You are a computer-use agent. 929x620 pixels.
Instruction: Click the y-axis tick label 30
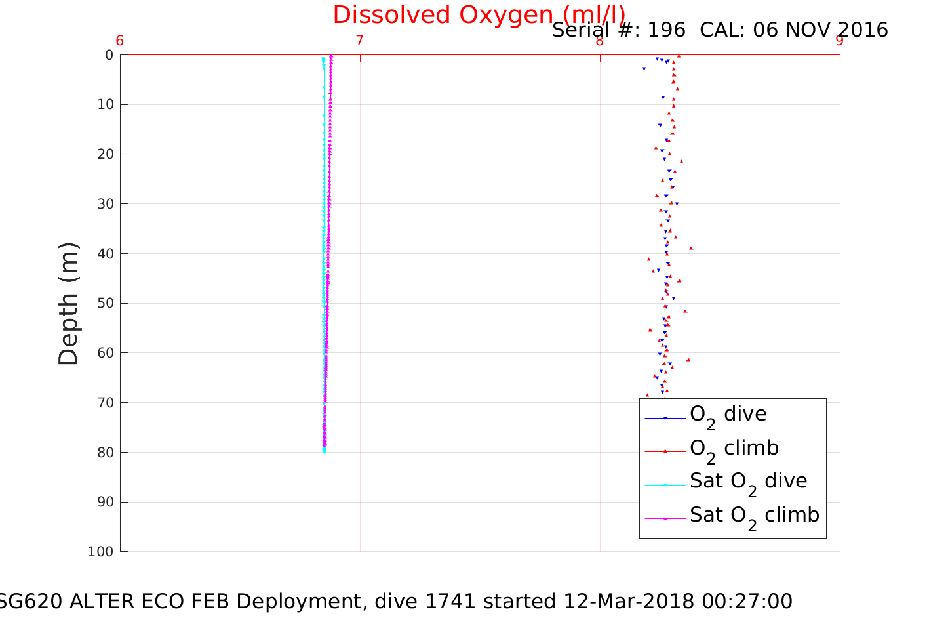[105, 204]
